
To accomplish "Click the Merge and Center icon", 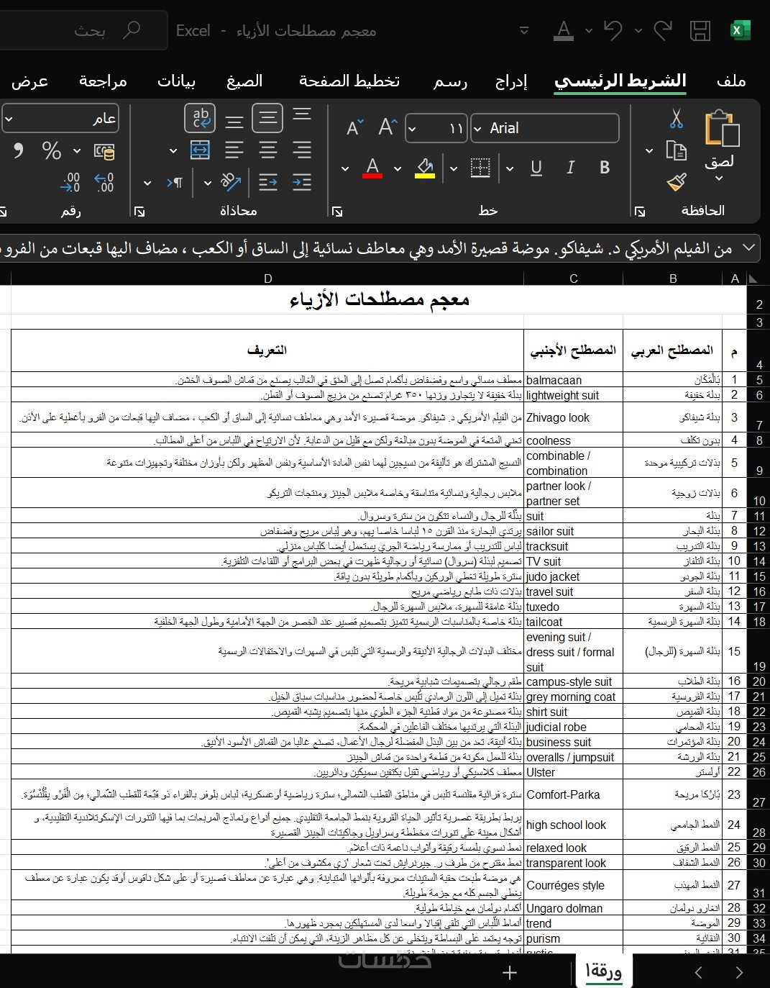I will (x=200, y=150).
